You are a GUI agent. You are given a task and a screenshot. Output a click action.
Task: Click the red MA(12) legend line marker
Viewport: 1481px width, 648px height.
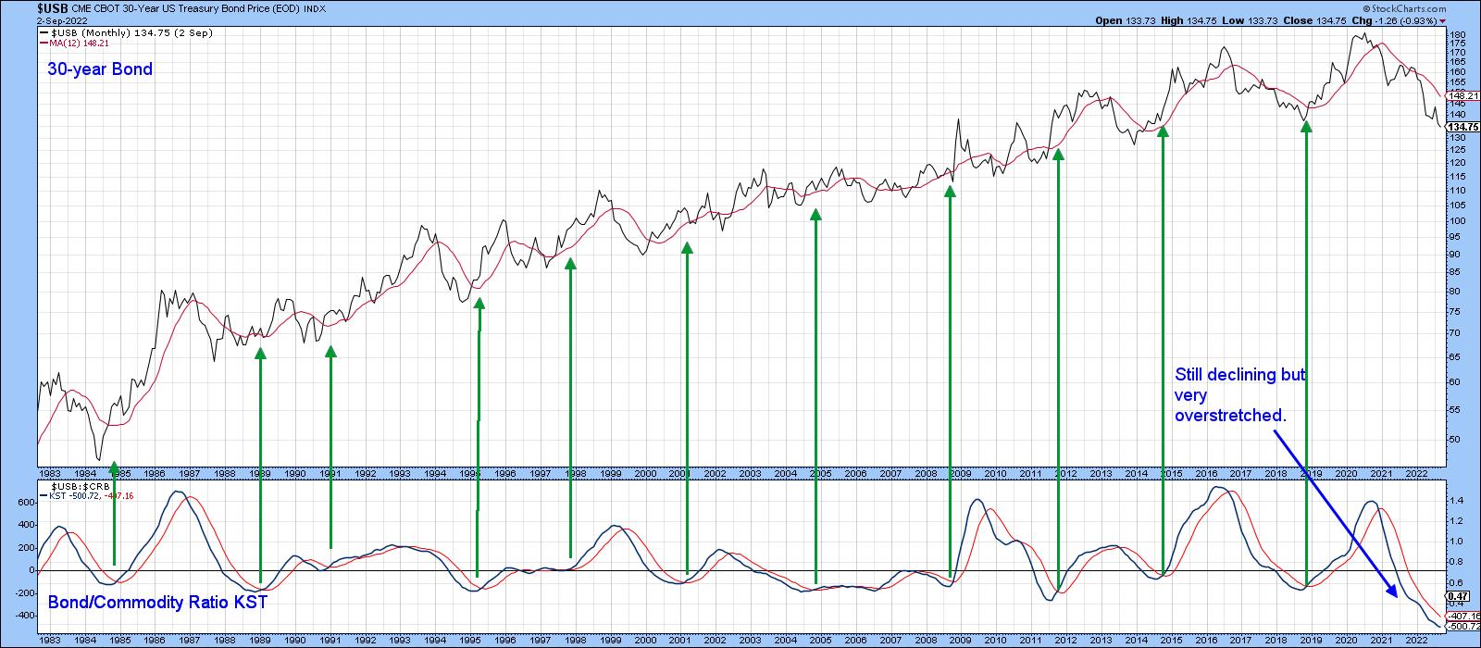(x=44, y=44)
